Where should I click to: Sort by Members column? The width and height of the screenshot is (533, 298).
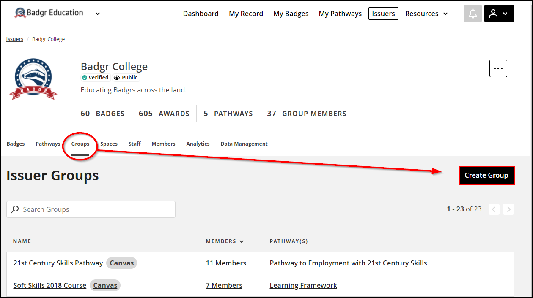coord(225,241)
